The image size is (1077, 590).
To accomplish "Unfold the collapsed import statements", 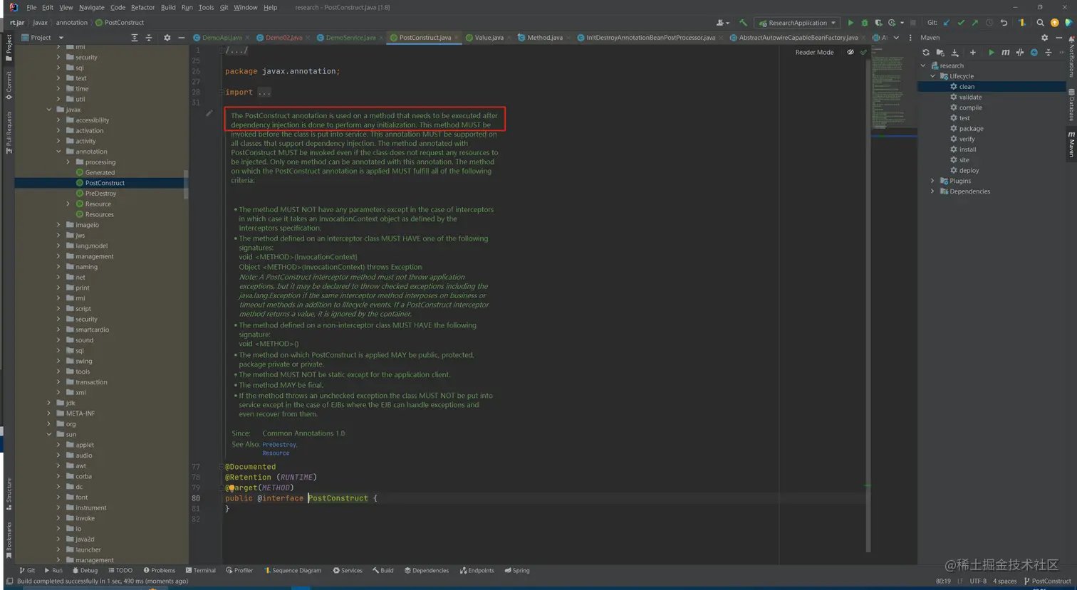I will coord(264,93).
